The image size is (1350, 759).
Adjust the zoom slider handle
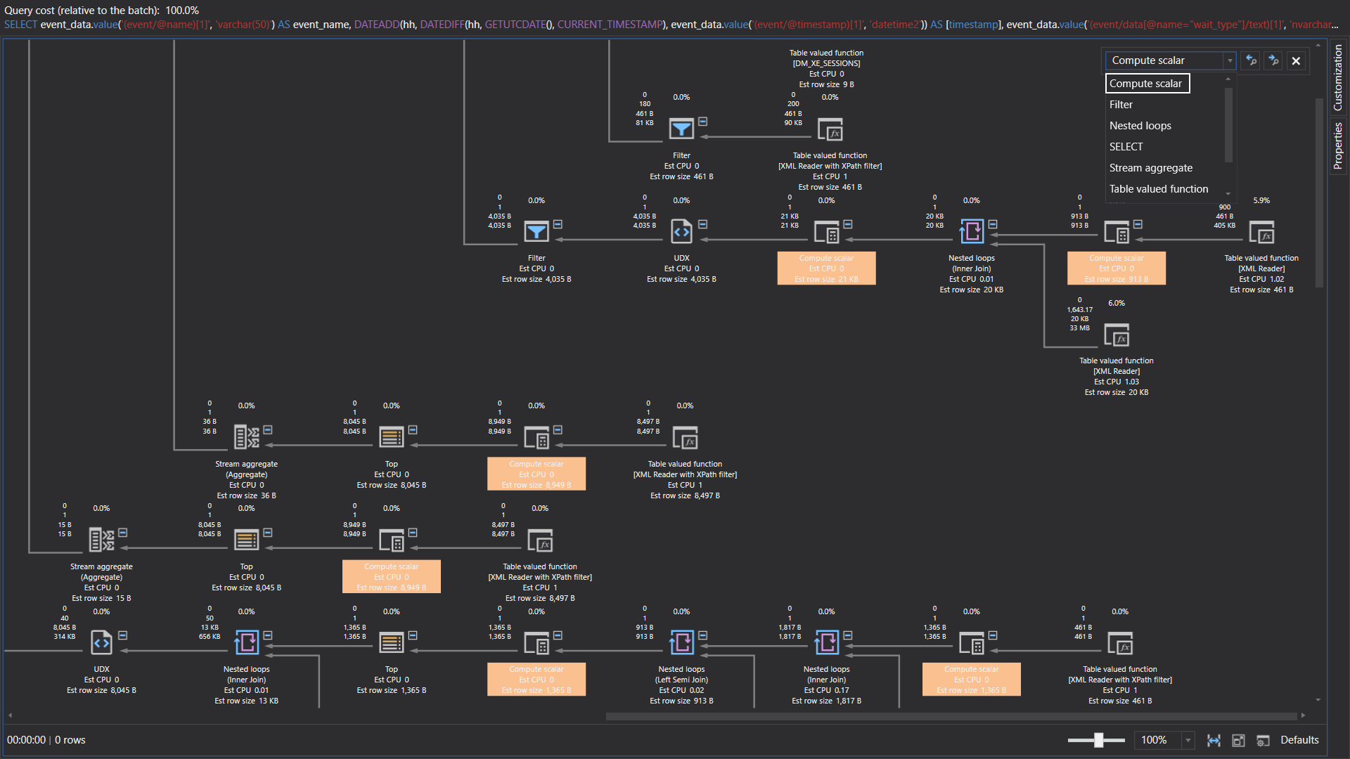[1098, 740]
